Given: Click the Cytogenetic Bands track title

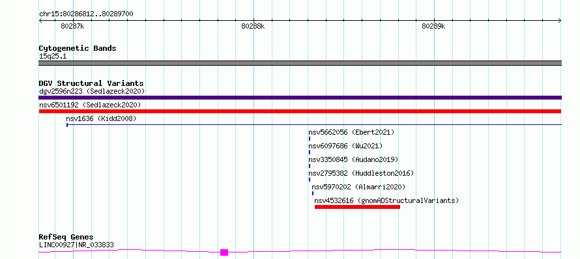Looking at the screenshot, I should click(78, 48).
